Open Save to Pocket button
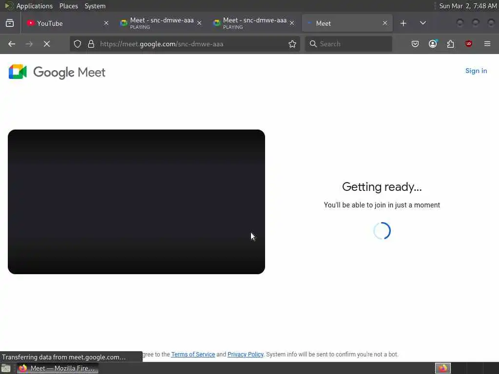The height and width of the screenshot is (374, 499). [415, 44]
